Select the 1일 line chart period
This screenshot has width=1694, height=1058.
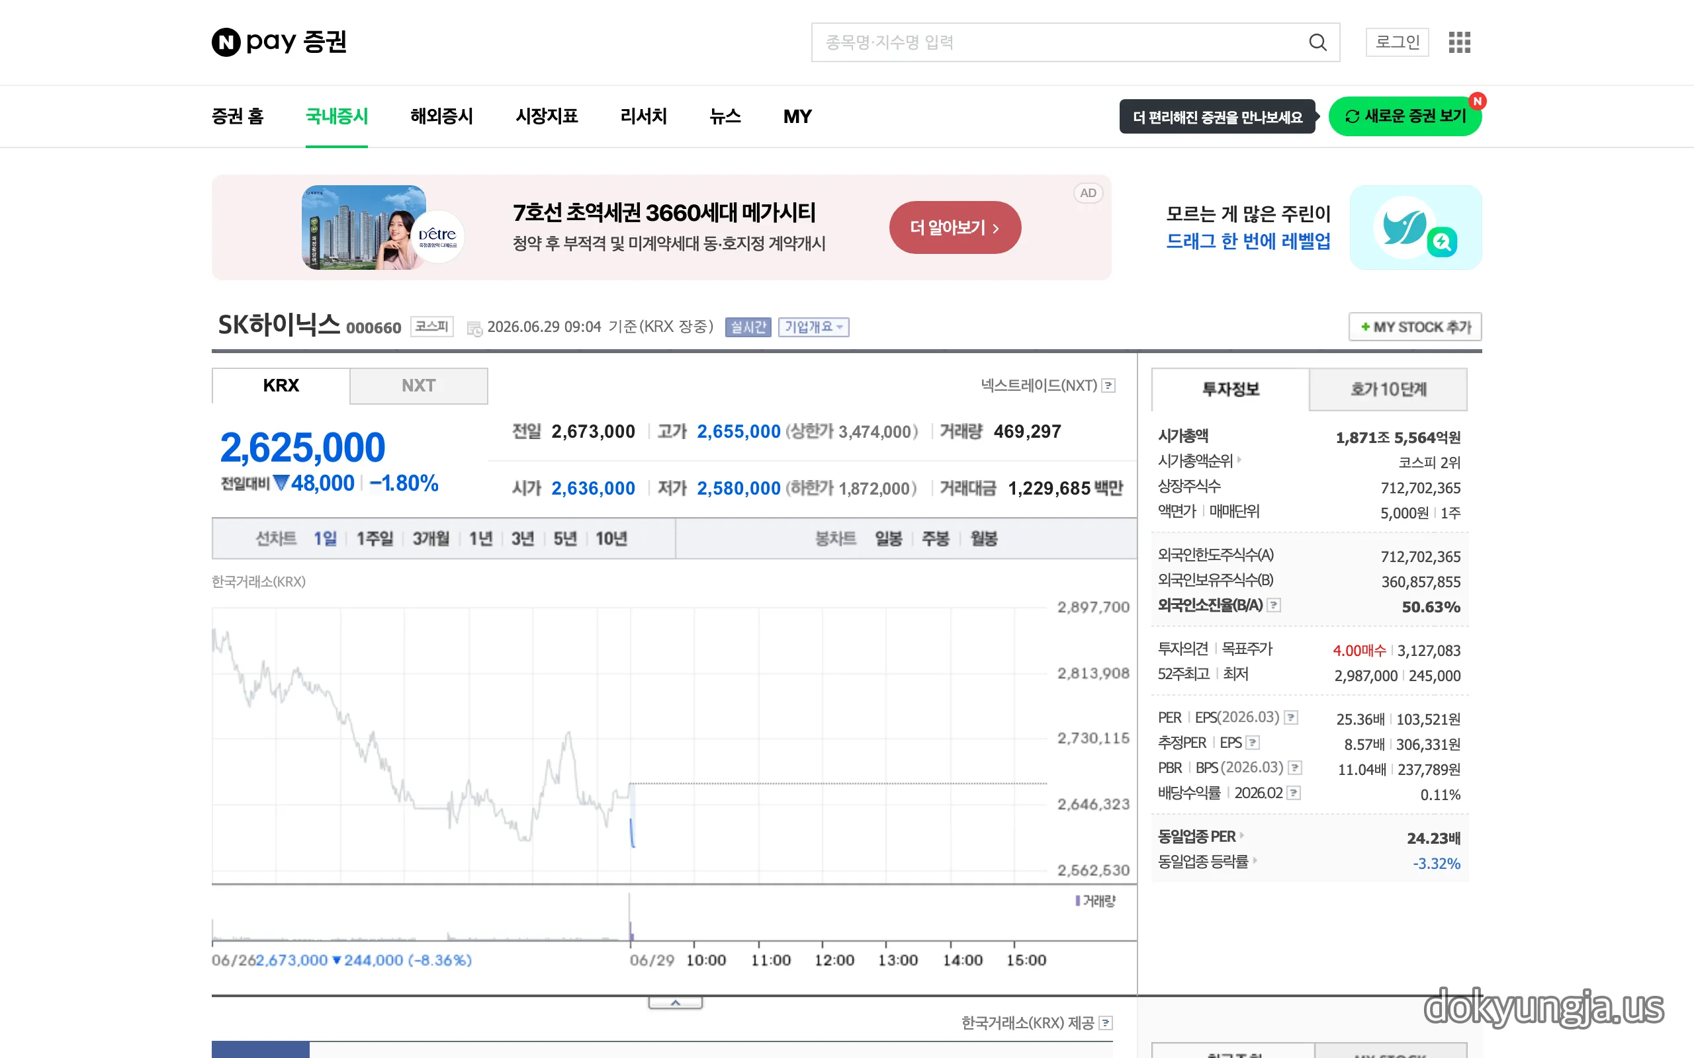(x=325, y=538)
